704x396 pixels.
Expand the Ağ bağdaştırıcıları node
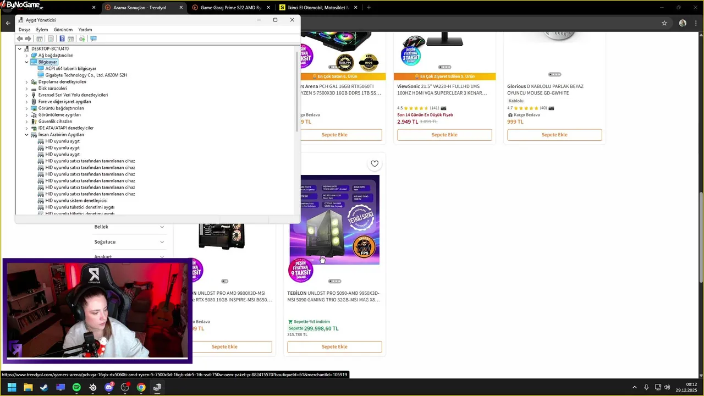[26, 55]
